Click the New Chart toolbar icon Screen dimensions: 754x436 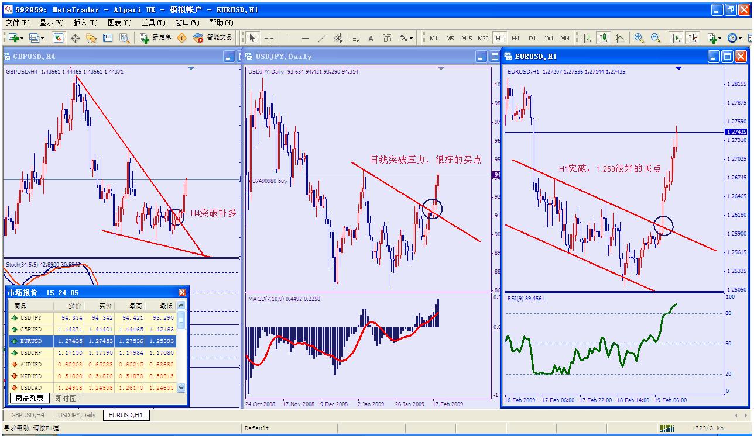15,38
